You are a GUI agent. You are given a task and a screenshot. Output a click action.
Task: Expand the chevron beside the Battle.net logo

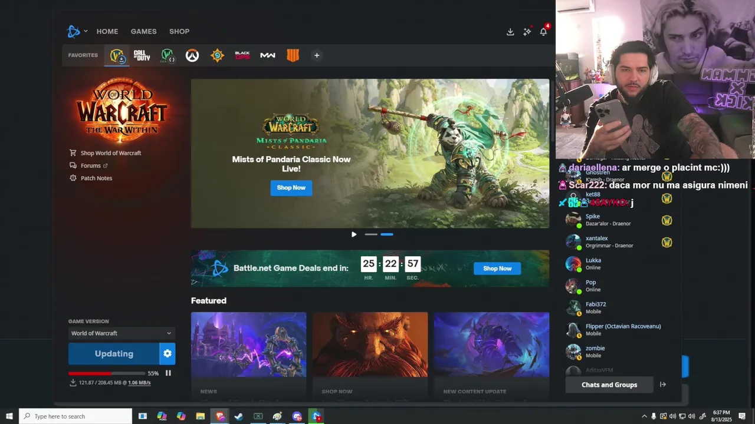[86, 31]
